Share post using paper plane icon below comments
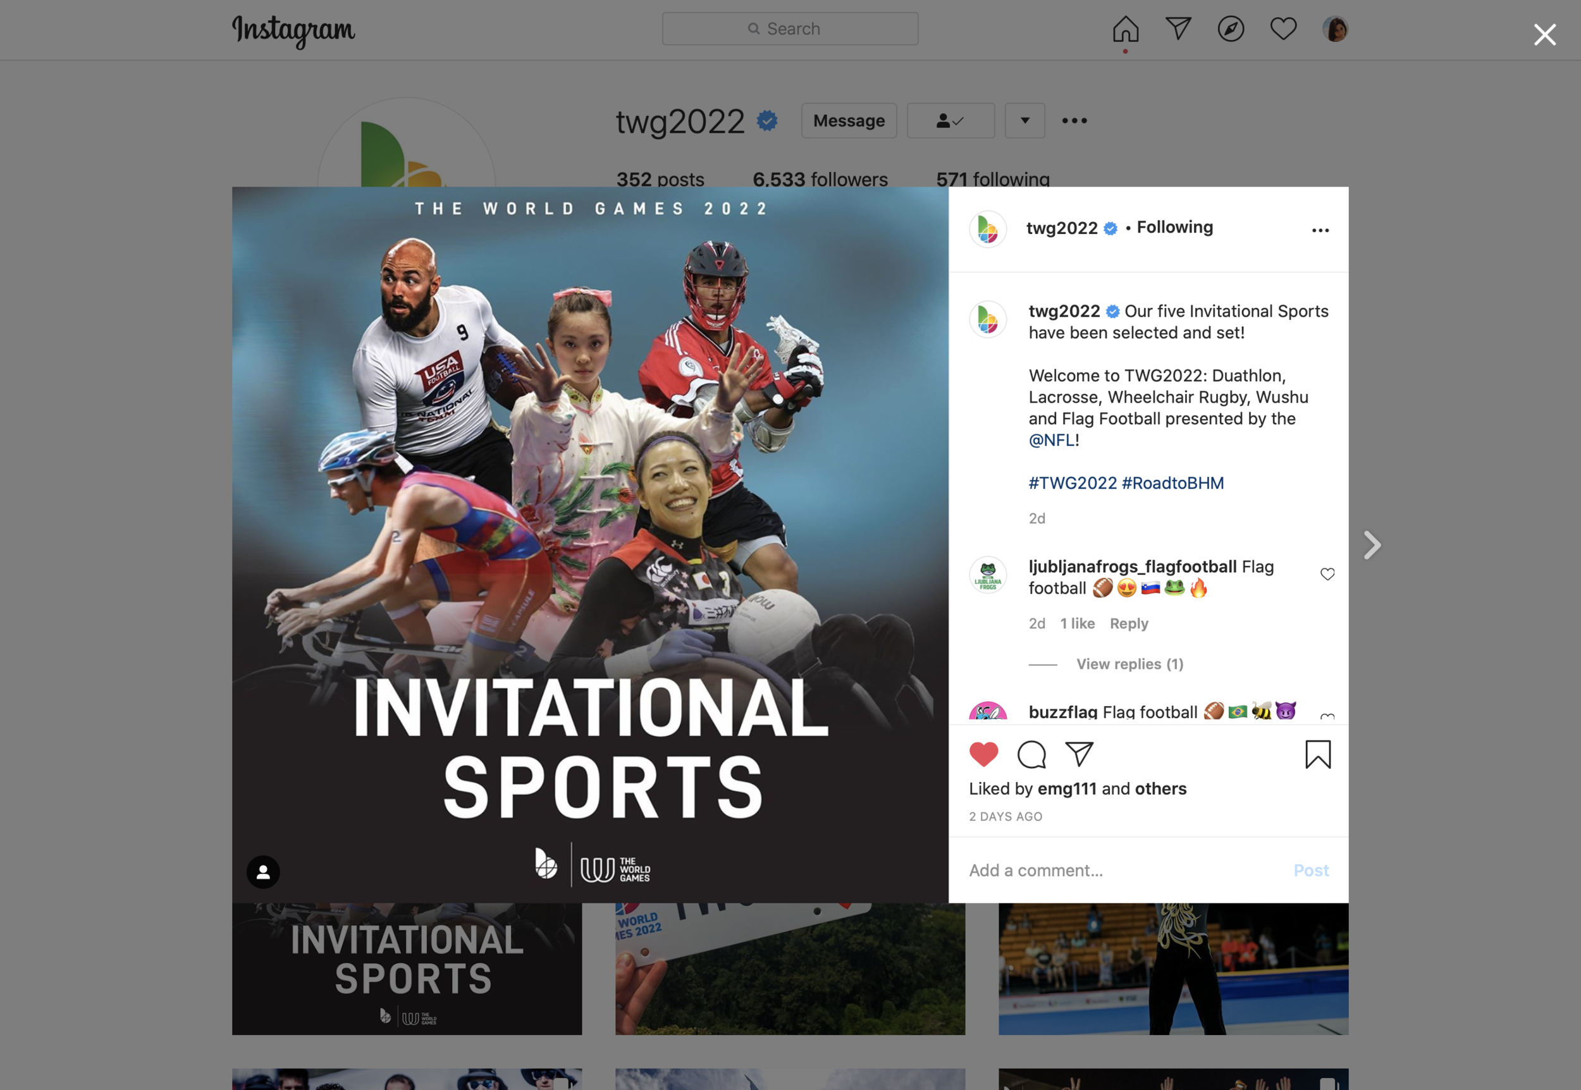The image size is (1581, 1090). 1079,754
